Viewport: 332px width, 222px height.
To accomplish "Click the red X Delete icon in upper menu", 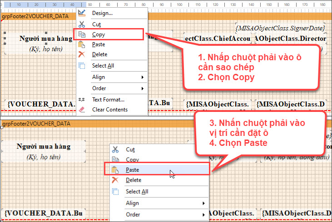I will (82, 54).
